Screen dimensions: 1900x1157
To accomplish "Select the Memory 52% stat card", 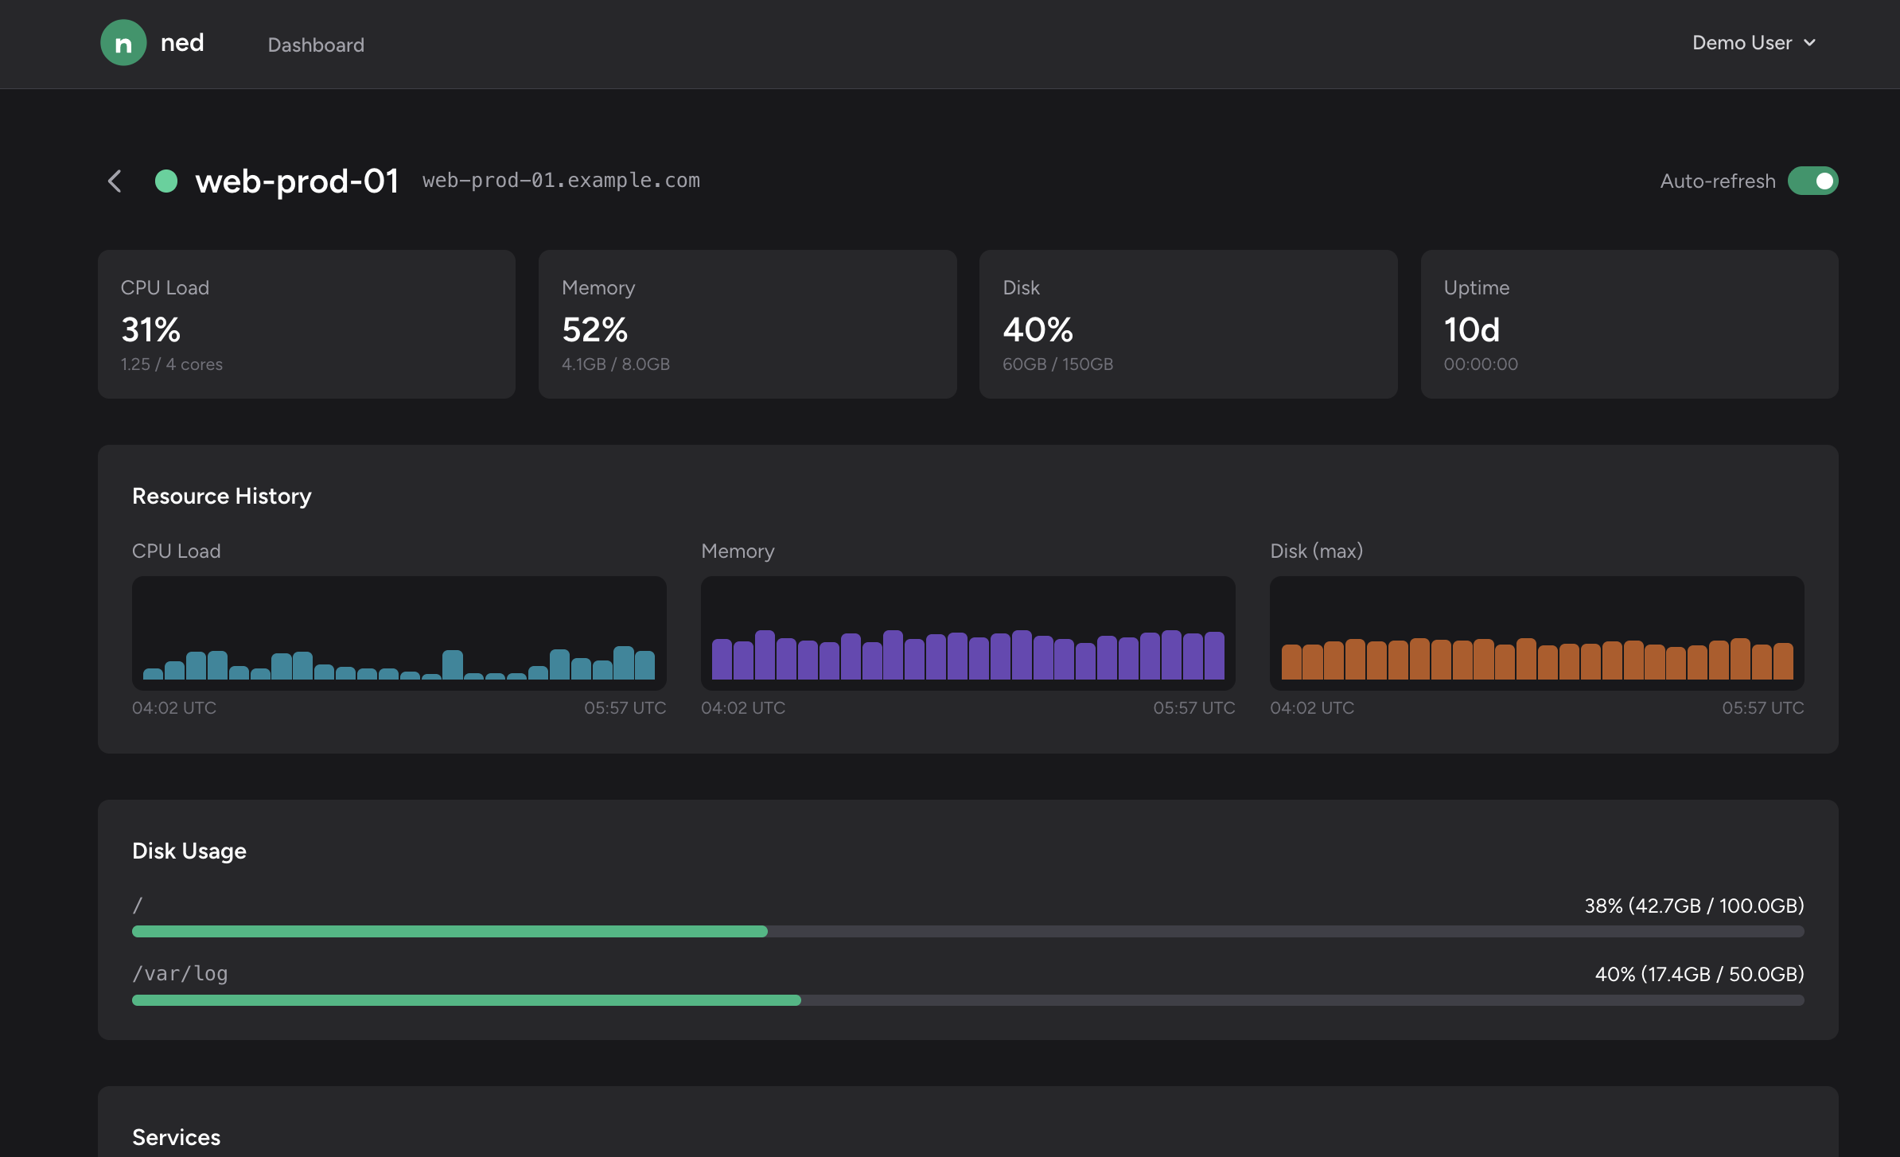I will (747, 324).
